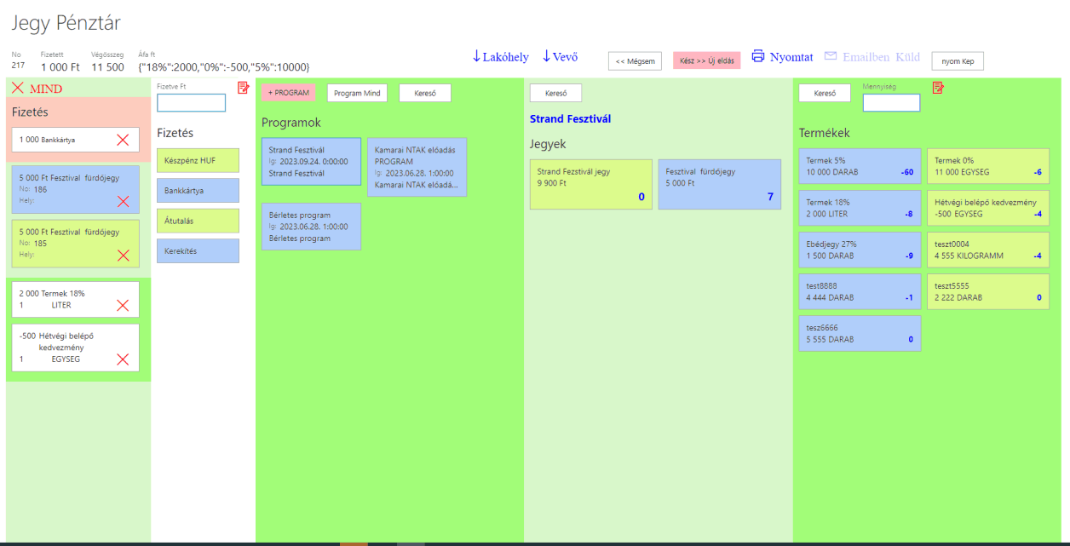The height and width of the screenshot is (546, 1070).
Task: Choose Készpénz HUF payment method
Action: click(x=198, y=160)
